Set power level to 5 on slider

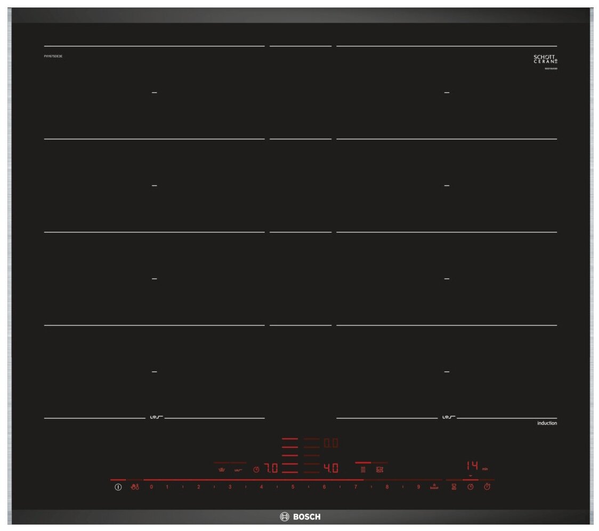pyautogui.click(x=293, y=487)
